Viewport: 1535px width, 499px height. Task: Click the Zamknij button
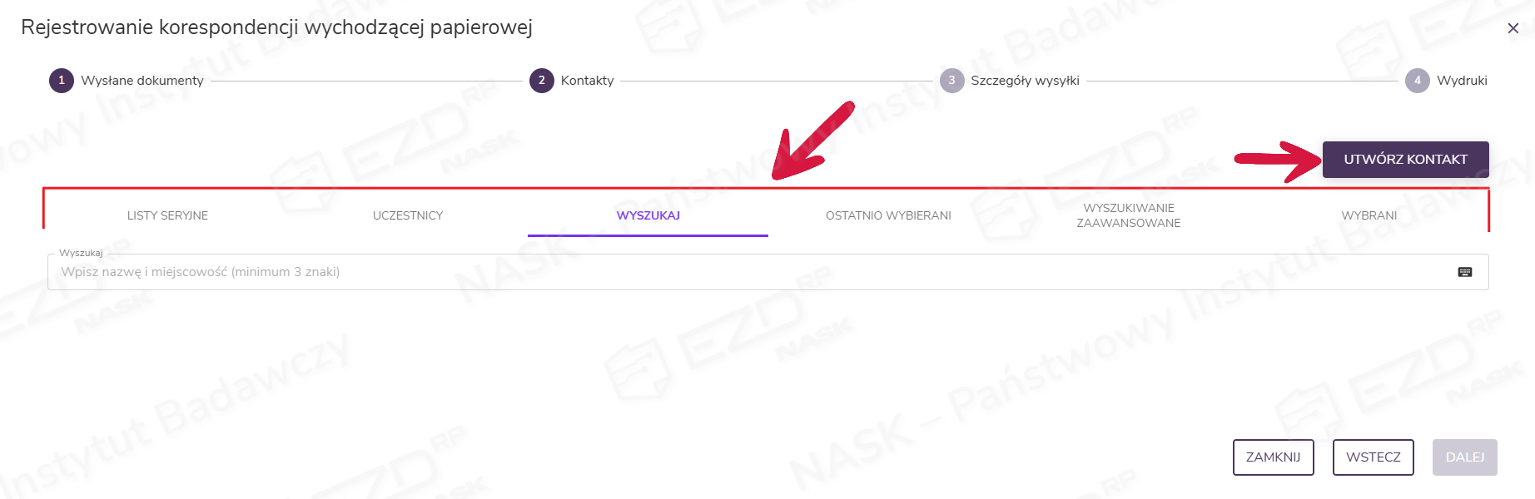[x=1273, y=457]
